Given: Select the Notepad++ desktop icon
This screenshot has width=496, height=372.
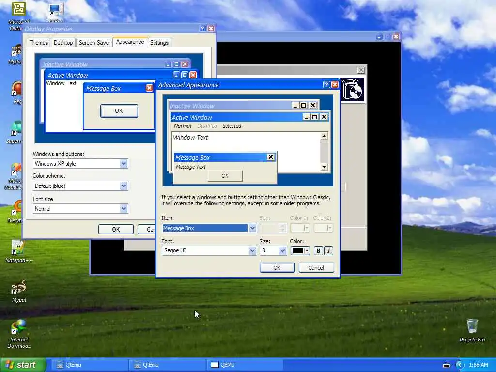Looking at the screenshot, I should (19, 252).
